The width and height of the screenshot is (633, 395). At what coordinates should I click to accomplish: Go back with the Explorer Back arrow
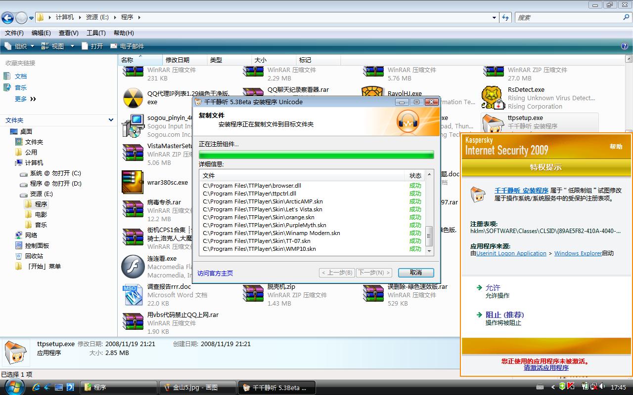(7, 18)
